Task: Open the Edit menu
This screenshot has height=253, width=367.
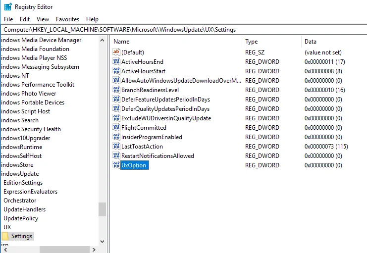Action: click(25, 19)
